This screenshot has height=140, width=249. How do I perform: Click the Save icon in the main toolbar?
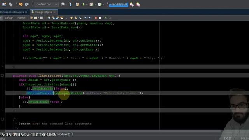(x=4, y=4)
